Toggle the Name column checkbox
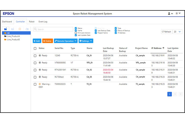Screen dimensions: 185x123 pos(76,30)
